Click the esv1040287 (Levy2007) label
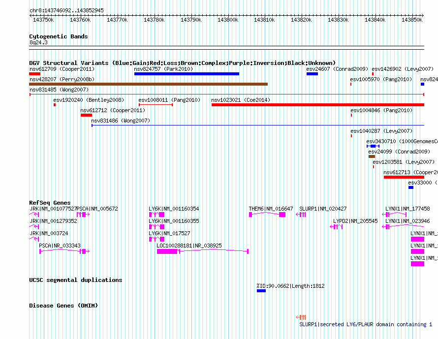The width and height of the screenshot is (438, 339). coord(381,131)
